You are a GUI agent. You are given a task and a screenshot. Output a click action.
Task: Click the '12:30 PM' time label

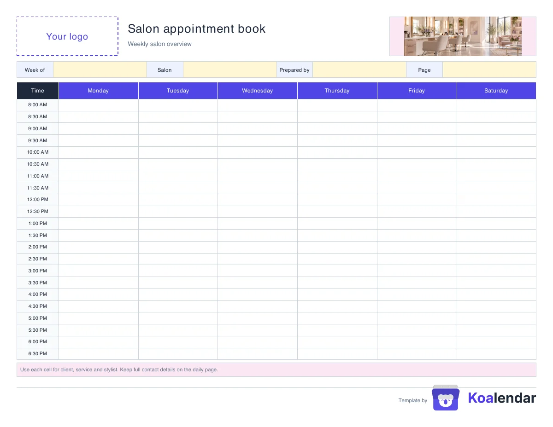[x=38, y=212]
